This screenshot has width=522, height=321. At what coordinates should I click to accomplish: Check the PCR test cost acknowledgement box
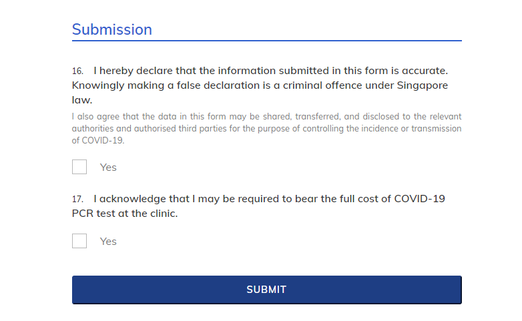coord(79,241)
